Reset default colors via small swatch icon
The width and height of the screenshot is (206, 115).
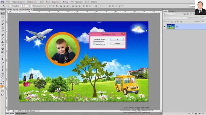click(1, 84)
